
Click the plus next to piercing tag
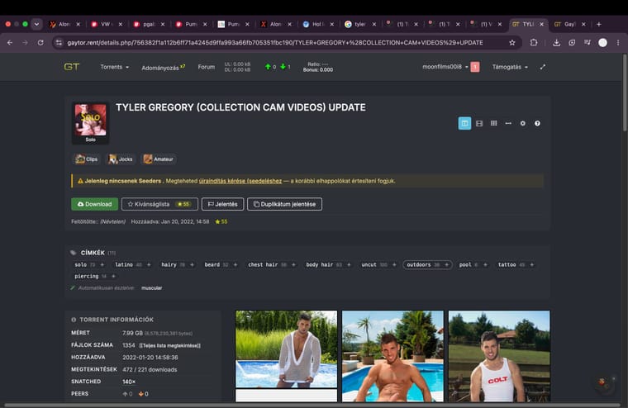click(113, 277)
